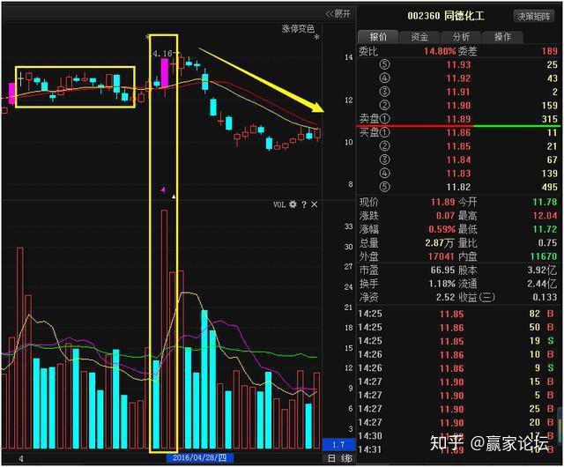The height and width of the screenshot is (467, 564).
Task: Switch to the 分析 tab
Action: click(461, 37)
